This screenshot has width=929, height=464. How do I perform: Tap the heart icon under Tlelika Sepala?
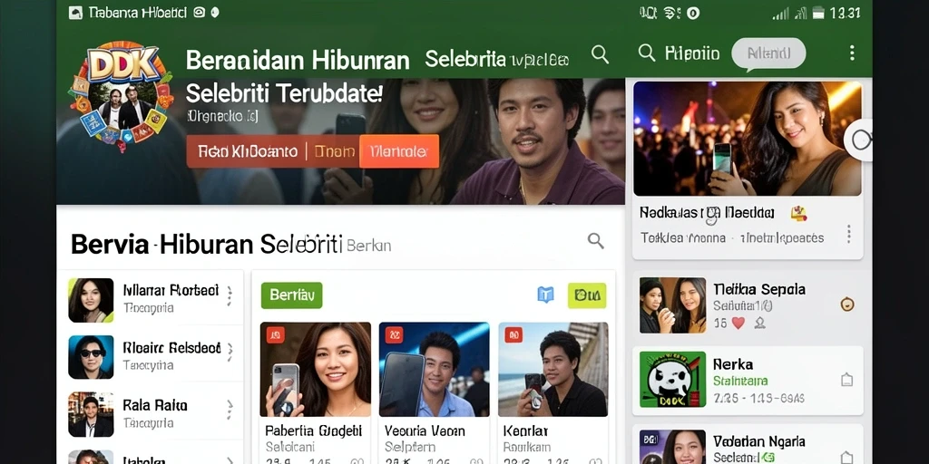coord(738,324)
